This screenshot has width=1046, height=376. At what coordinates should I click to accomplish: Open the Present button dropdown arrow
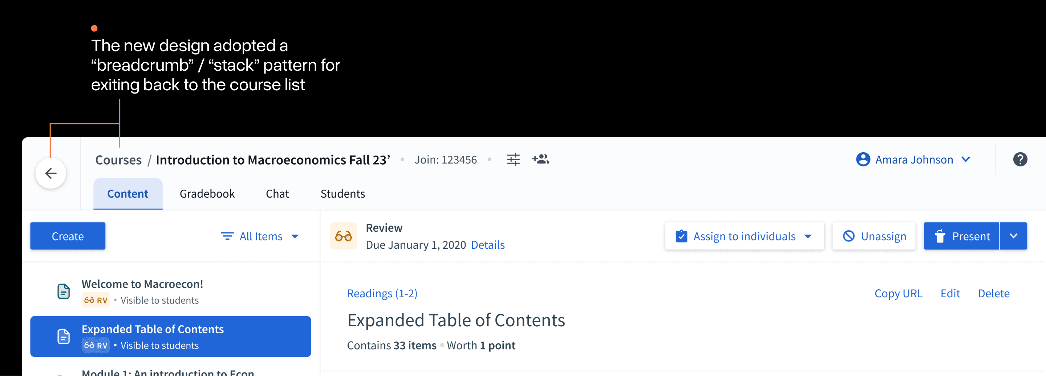click(x=1014, y=236)
